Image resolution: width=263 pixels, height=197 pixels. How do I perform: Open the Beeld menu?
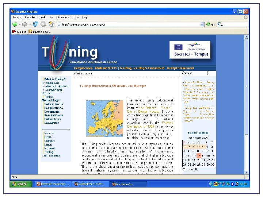coord(43,17)
